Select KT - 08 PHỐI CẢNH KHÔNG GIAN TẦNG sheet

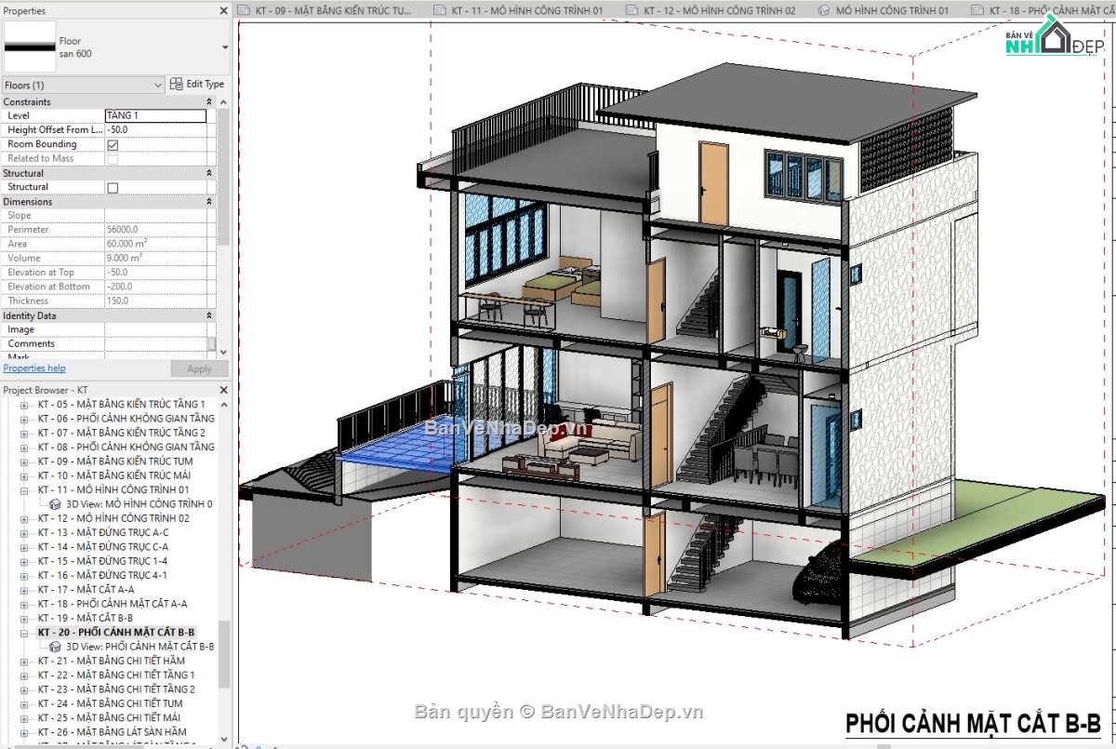point(126,447)
